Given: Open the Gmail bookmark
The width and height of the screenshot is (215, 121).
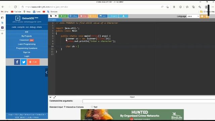Looking at the screenshot, I should (5, 12).
